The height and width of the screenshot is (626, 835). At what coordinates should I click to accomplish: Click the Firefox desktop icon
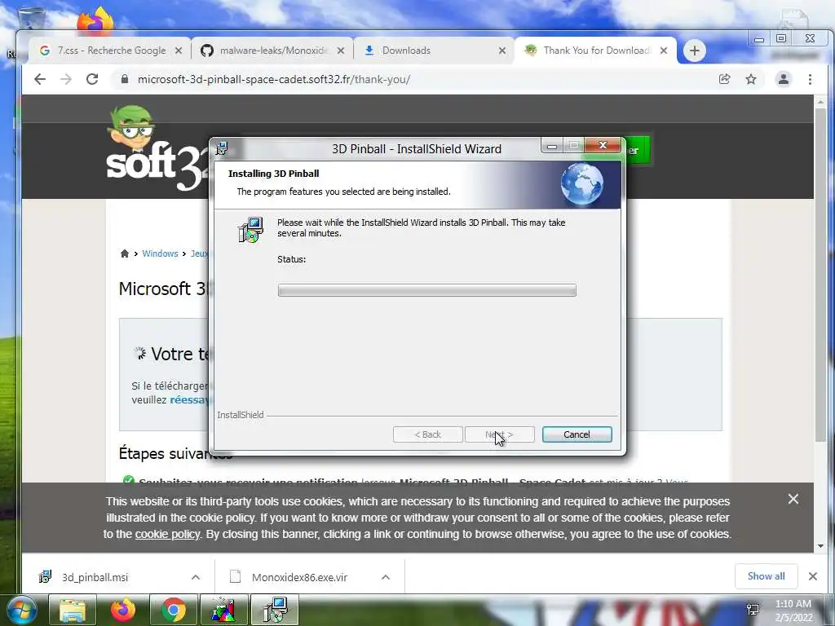pyautogui.click(x=95, y=20)
